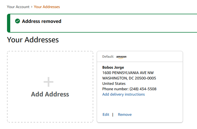
Task: Open Your Account breadcrumb link
Action: (18, 7)
